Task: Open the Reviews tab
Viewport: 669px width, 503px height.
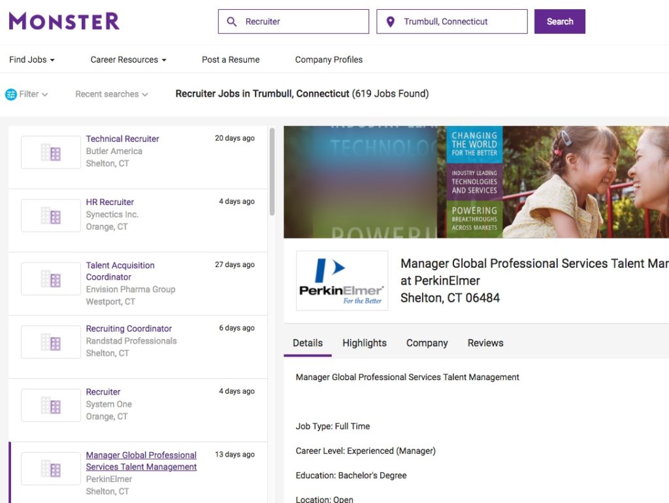Action: pyautogui.click(x=485, y=343)
